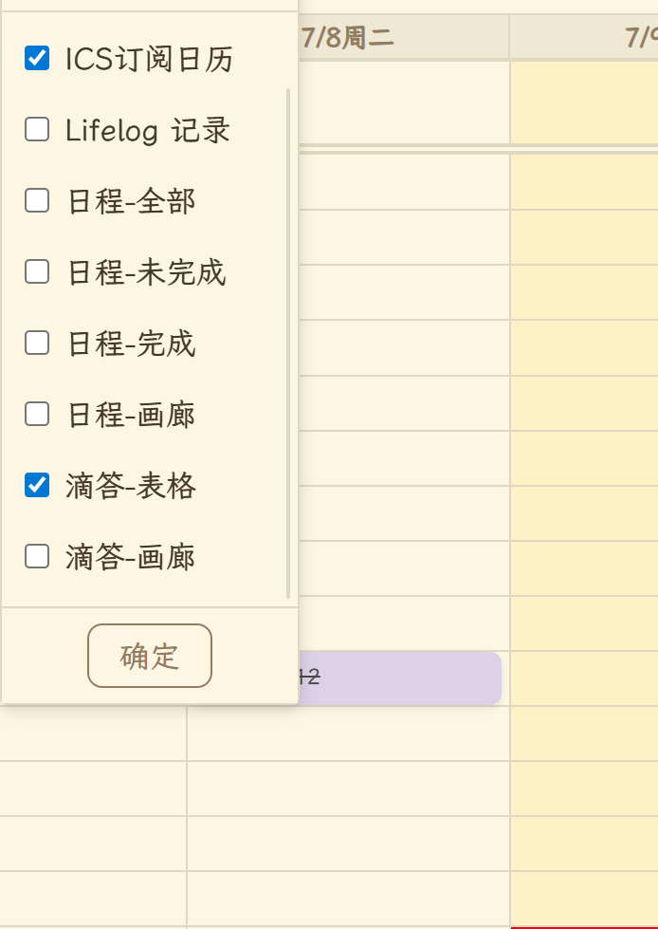Viewport: 658px width, 929px height.
Task: Open the purple strikethrough calendar event
Action: (400, 678)
